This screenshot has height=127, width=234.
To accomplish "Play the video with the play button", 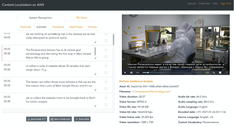I will coord(125,72).
